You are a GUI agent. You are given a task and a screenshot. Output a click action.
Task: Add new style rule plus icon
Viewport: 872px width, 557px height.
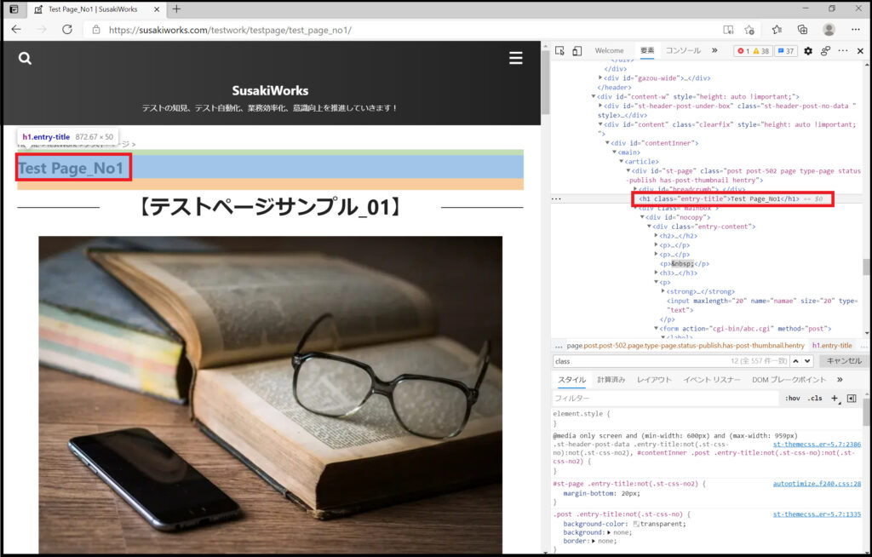[x=835, y=399]
